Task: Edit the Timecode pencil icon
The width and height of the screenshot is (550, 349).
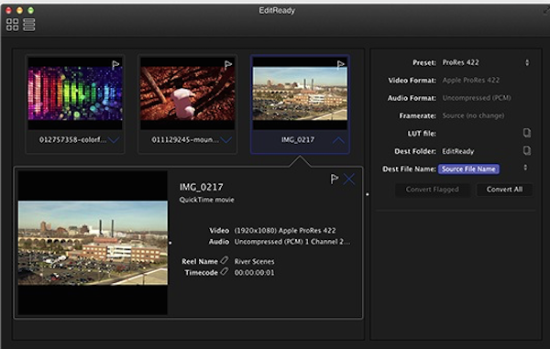Action: tap(225, 271)
